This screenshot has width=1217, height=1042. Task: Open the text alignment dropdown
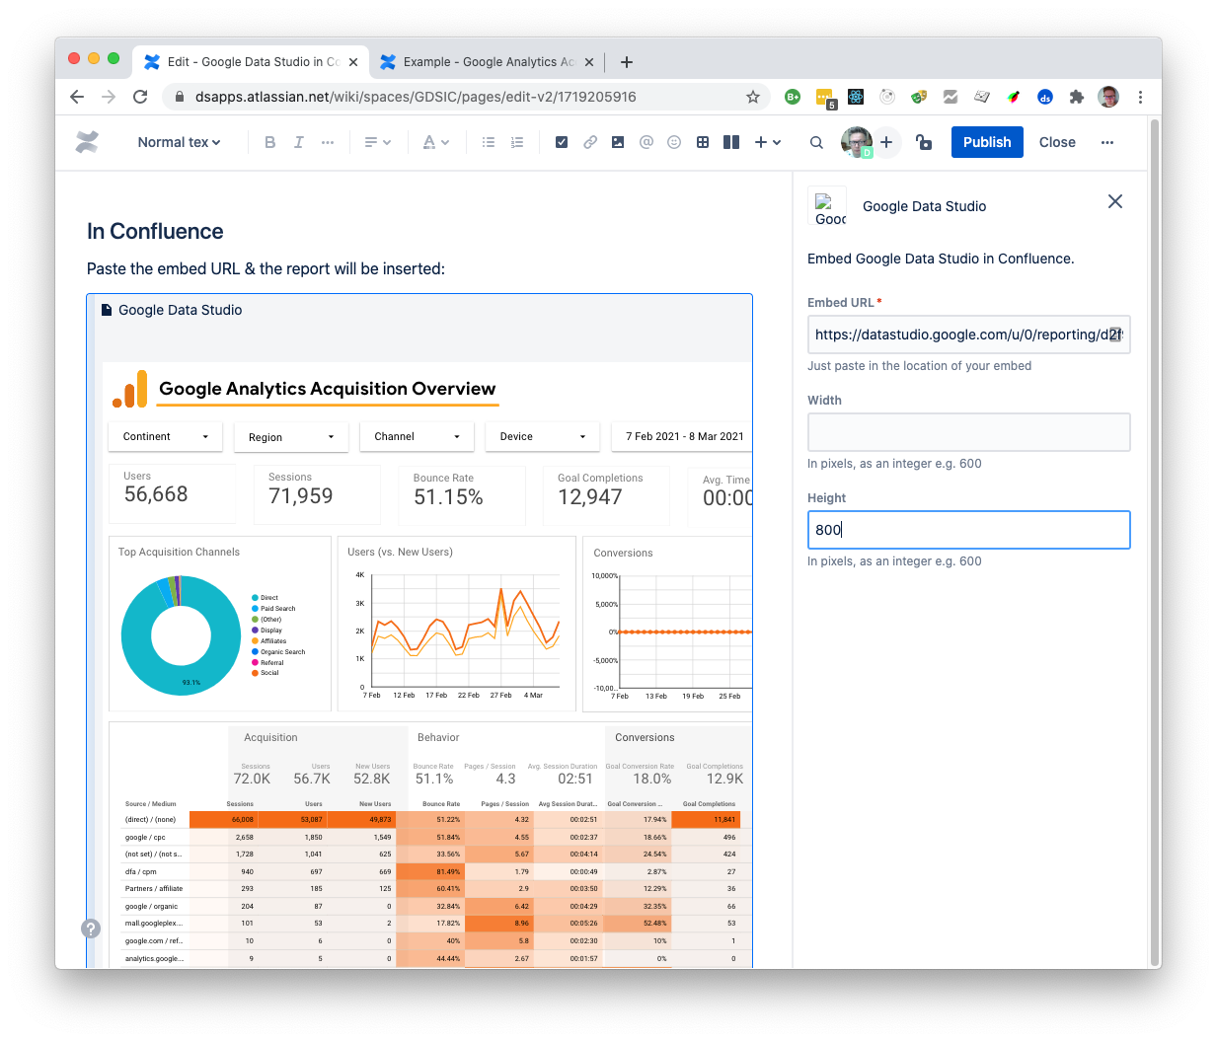(377, 142)
